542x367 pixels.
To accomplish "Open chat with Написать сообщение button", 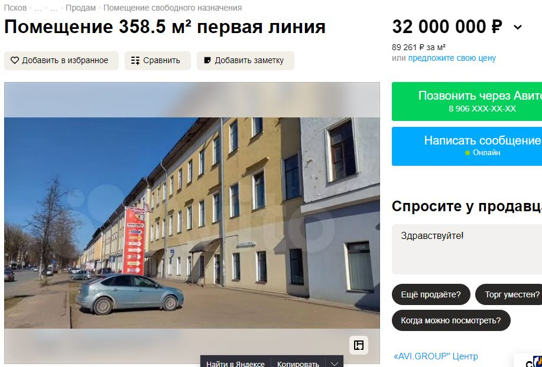I will pos(467,146).
